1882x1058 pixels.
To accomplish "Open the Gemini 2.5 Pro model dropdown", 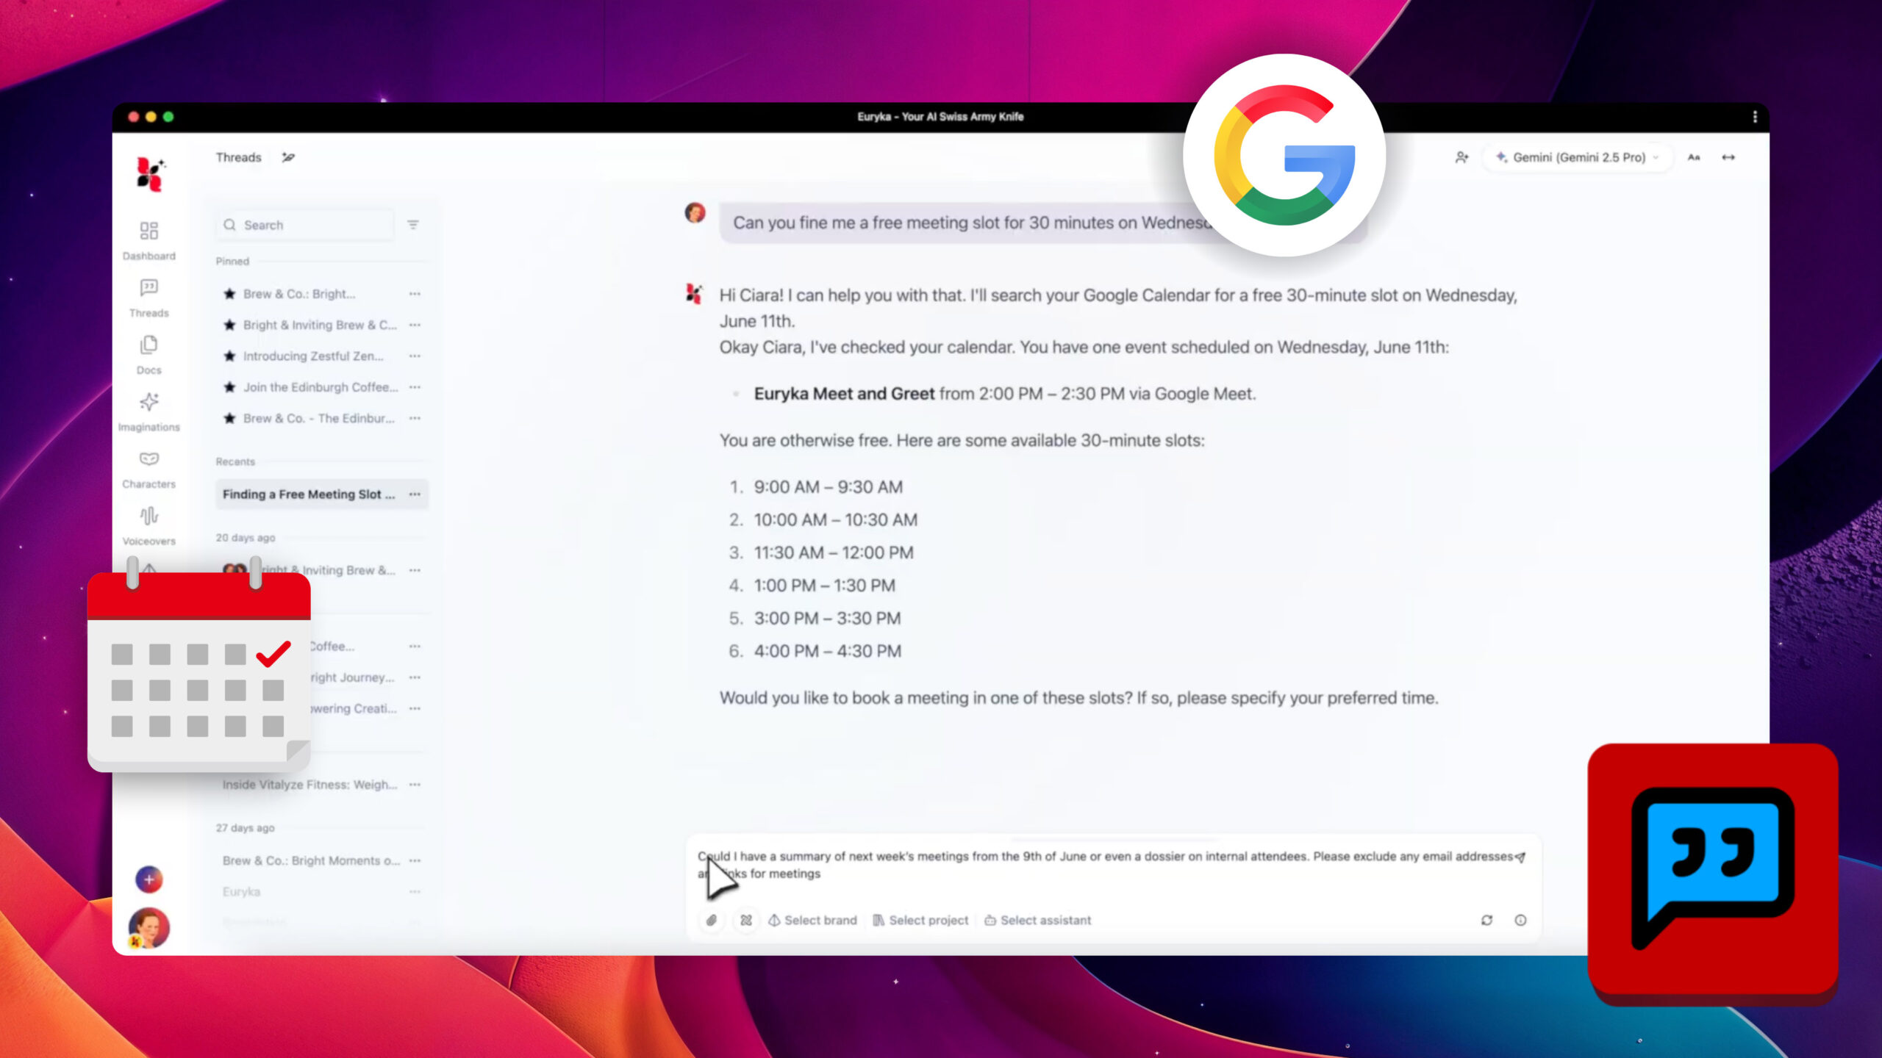I will point(1578,157).
